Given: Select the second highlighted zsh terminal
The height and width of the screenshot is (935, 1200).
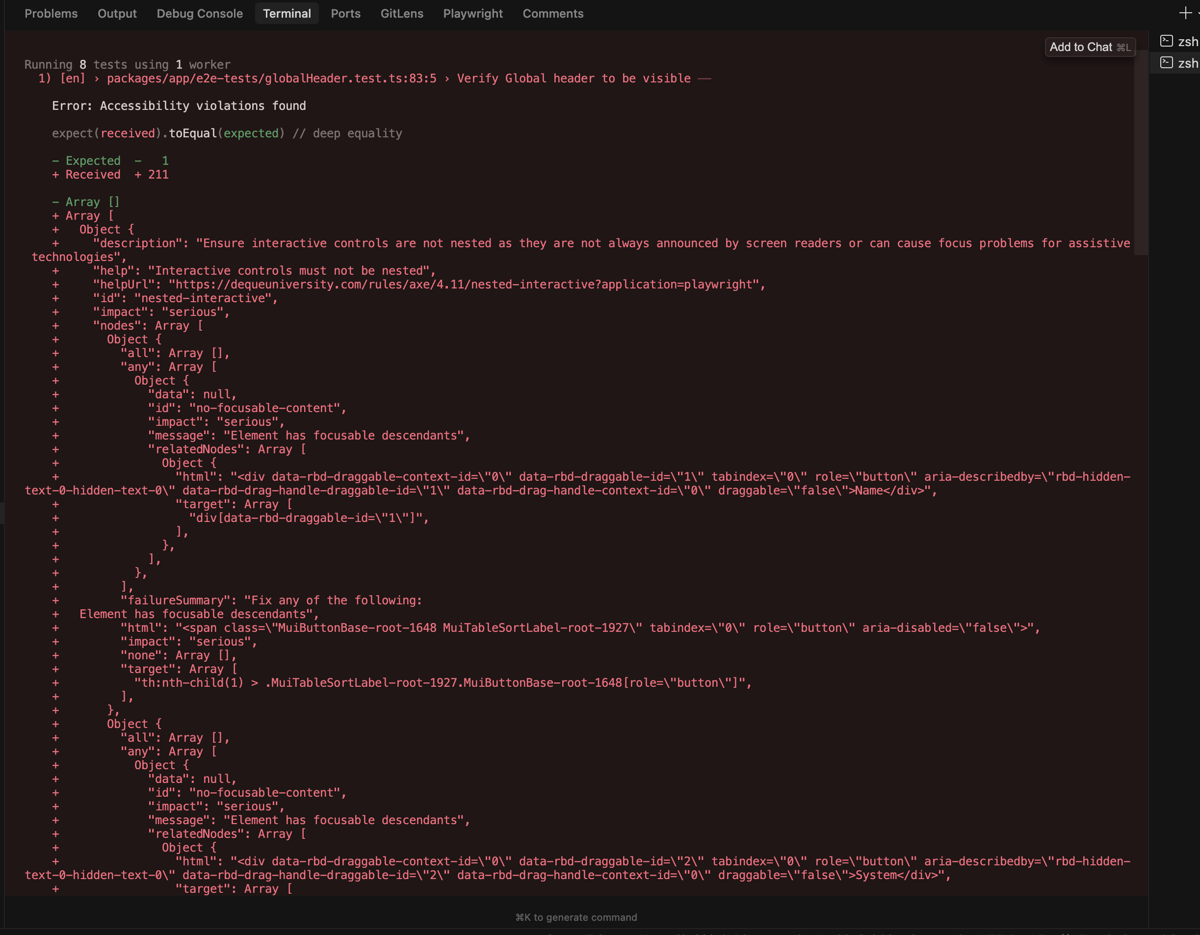Looking at the screenshot, I should click(x=1179, y=63).
